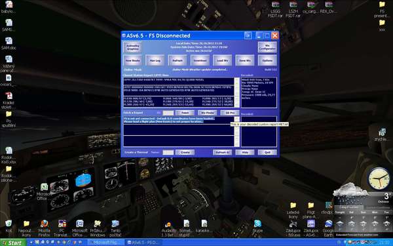
Task: Click the help icon in ASv6.5 titlebar
Action: [248, 35]
